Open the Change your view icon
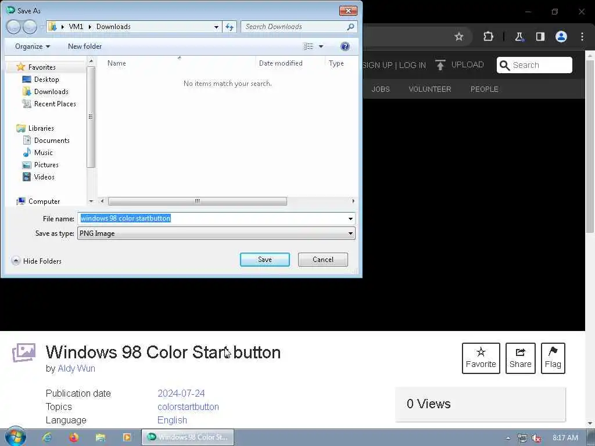 (x=308, y=46)
